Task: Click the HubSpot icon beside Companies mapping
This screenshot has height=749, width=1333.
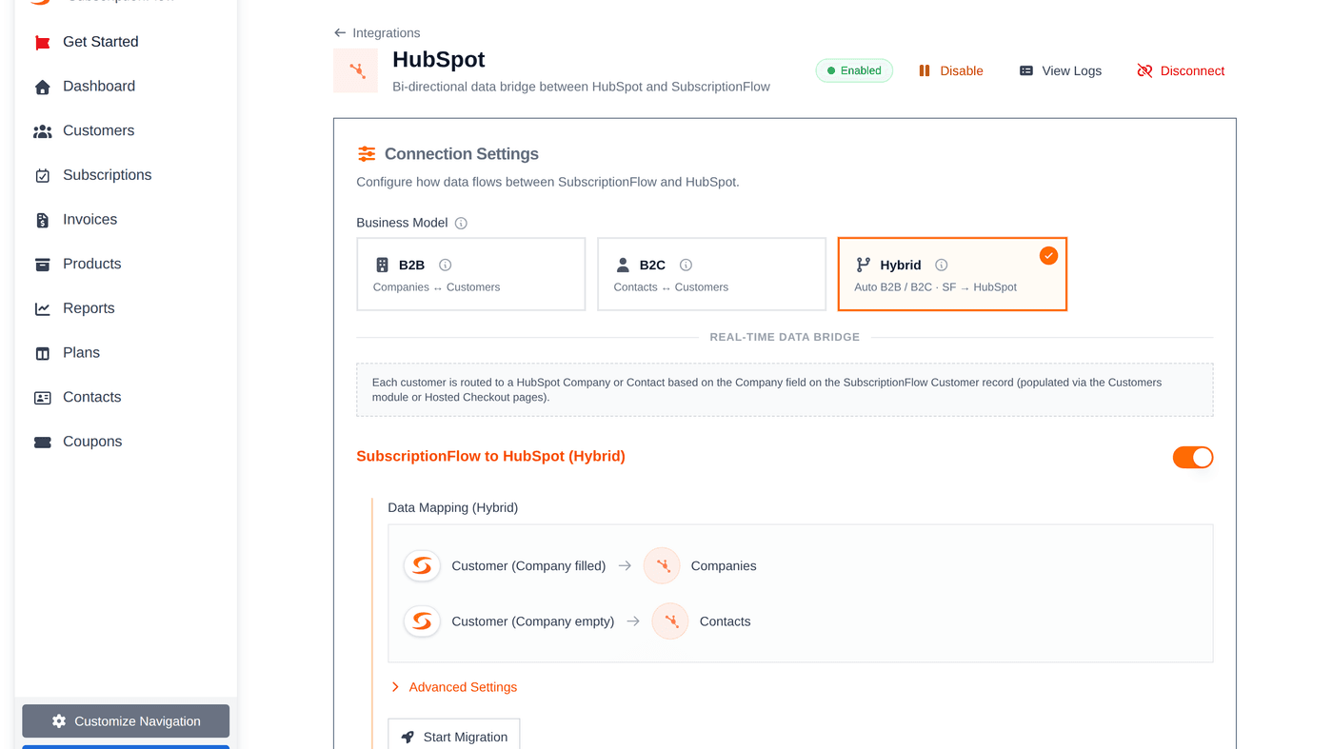Action: [x=662, y=566]
